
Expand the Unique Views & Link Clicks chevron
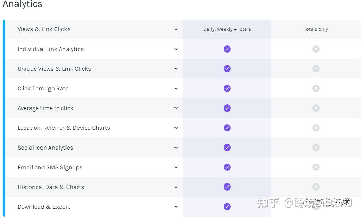[176, 69]
